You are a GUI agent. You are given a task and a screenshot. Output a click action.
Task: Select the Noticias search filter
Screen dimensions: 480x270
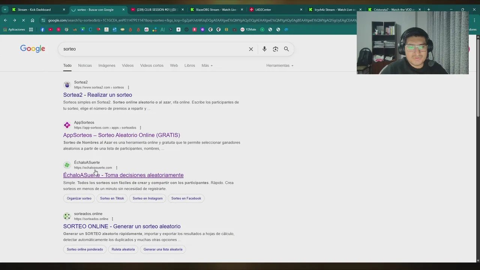(x=85, y=66)
